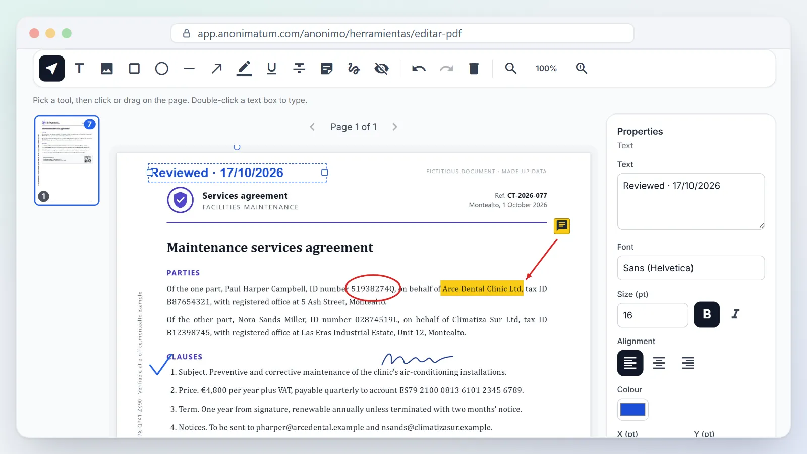Select the blue freehand signature scribble
The image size is (807, 454).
(x=417, y=359)
